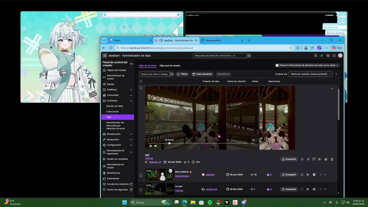The image size is (368, 207).
Task: Open Discord from the taskbar
Action: 244,202
